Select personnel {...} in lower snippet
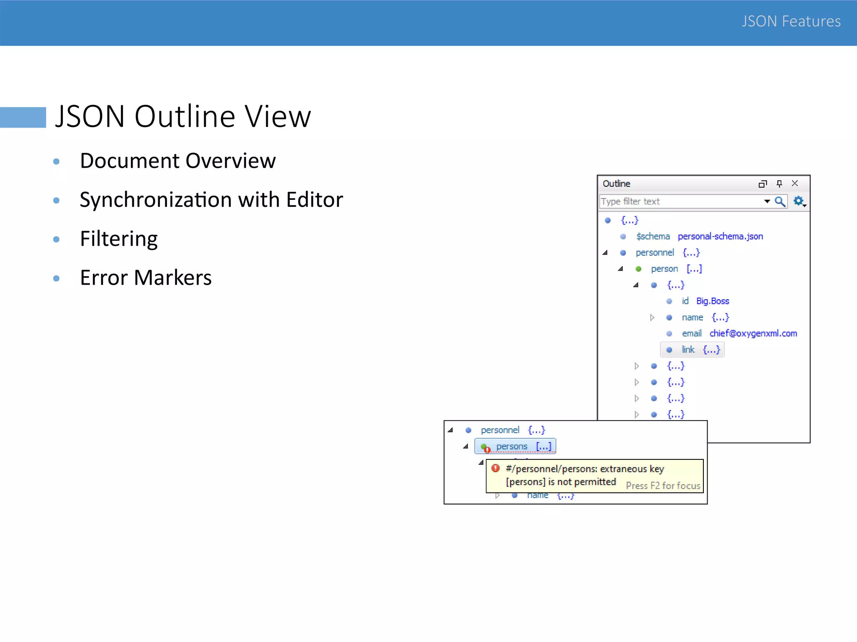This screenshot has height=642, width=857. 513,430
